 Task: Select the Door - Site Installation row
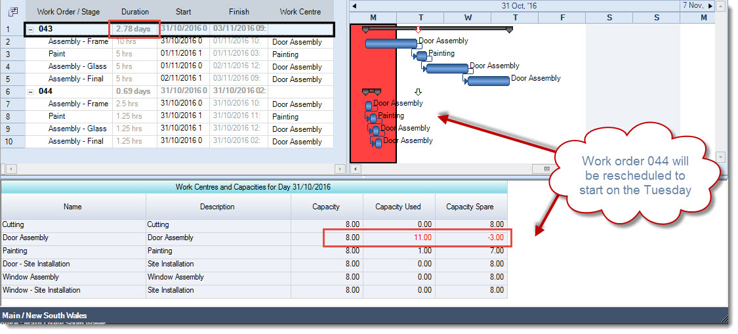pyautogui.click(x=254, y=264)
